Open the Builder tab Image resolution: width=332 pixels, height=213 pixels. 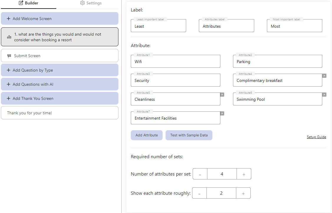[x=29, y=3]
